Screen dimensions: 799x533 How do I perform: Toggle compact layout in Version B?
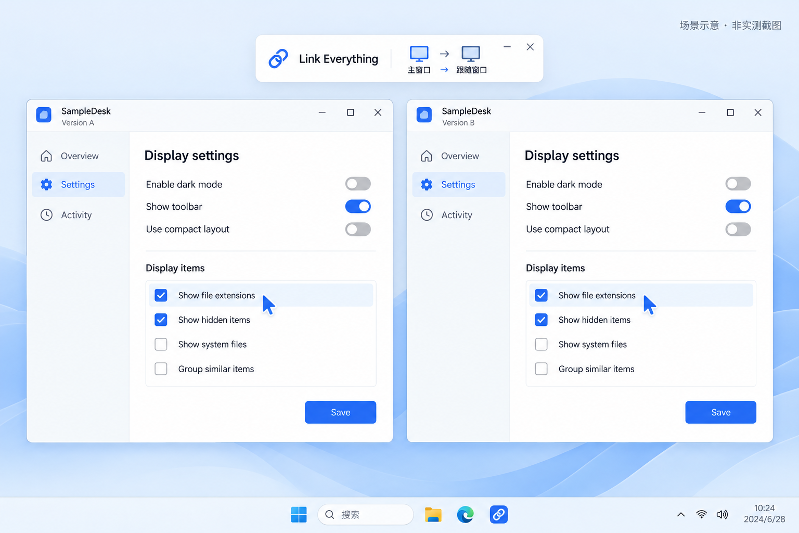click(x=738, y=230)
